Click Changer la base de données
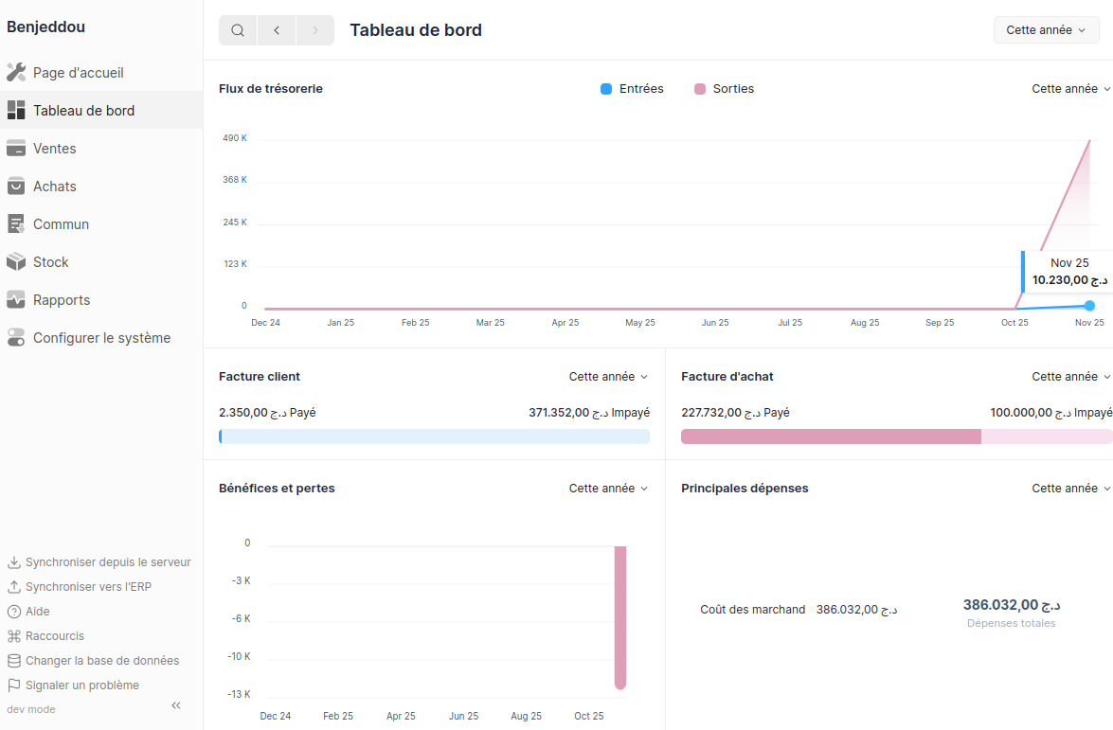 coord(101,661)
